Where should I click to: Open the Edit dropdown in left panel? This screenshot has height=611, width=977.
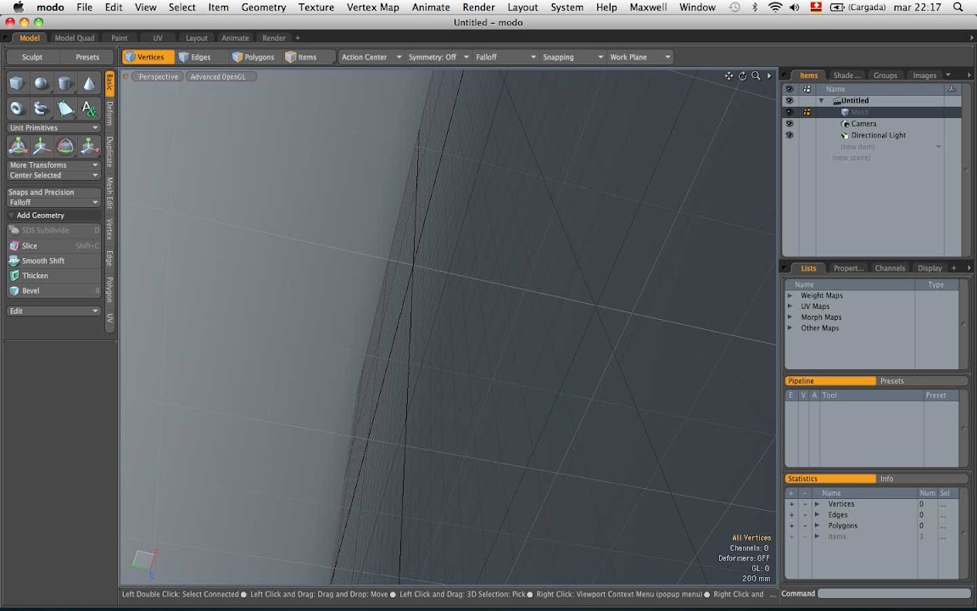coord(53,311)
